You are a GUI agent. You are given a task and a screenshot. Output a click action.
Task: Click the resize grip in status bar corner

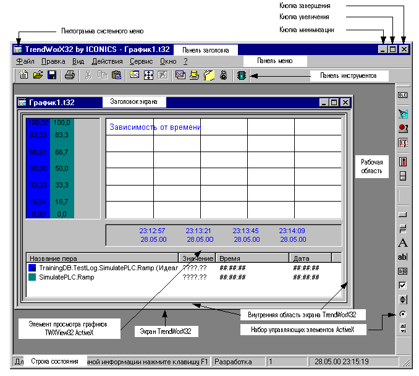[x=406, y=362]
